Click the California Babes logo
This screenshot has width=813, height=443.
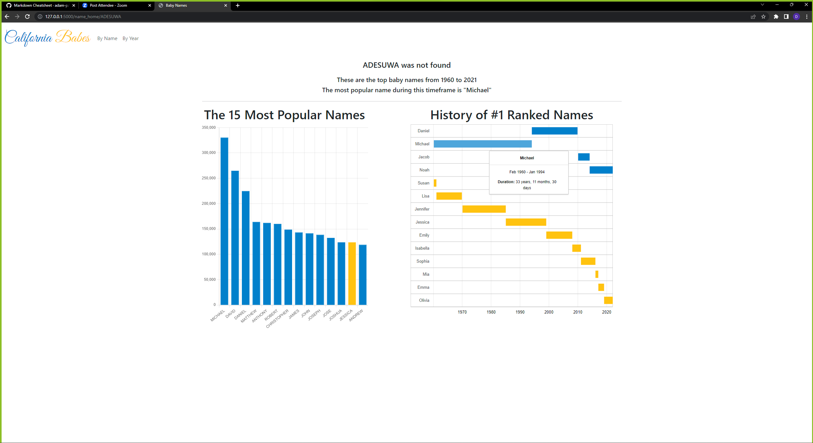(x=48, y=38)
